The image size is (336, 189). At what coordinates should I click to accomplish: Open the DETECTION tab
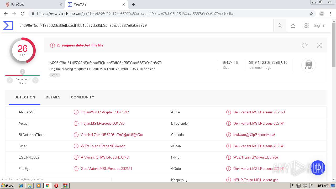click(x=25, y=97)
